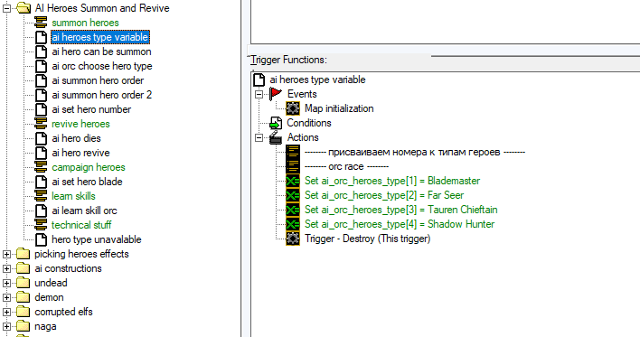Select the 'summon heroes' comment icon
640x337 pixels.
[x=41, y=23]
